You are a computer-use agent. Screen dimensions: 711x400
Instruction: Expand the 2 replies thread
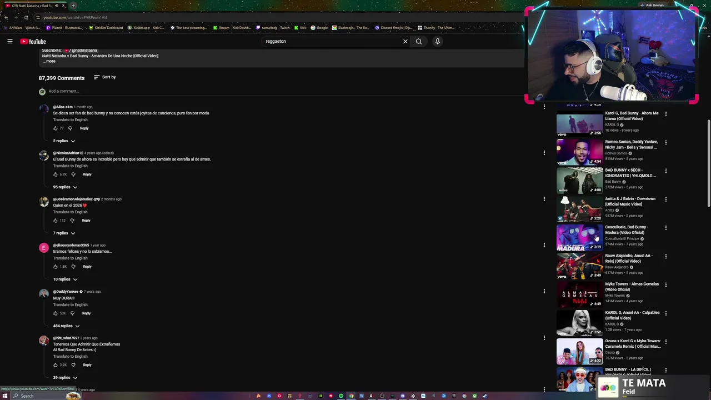(64, 141)
